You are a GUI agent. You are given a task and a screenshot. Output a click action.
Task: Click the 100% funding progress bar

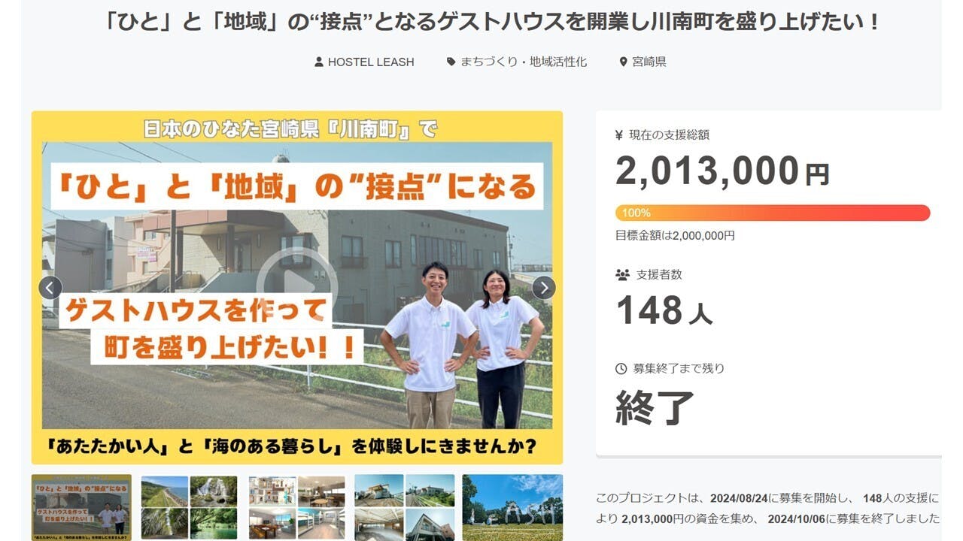click(773, 213)
